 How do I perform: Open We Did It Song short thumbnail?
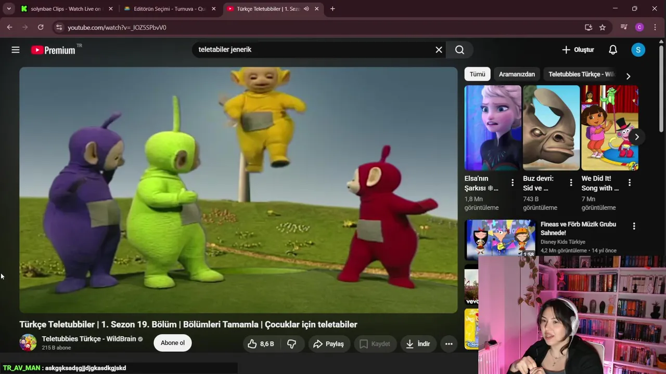click(610, 128)
